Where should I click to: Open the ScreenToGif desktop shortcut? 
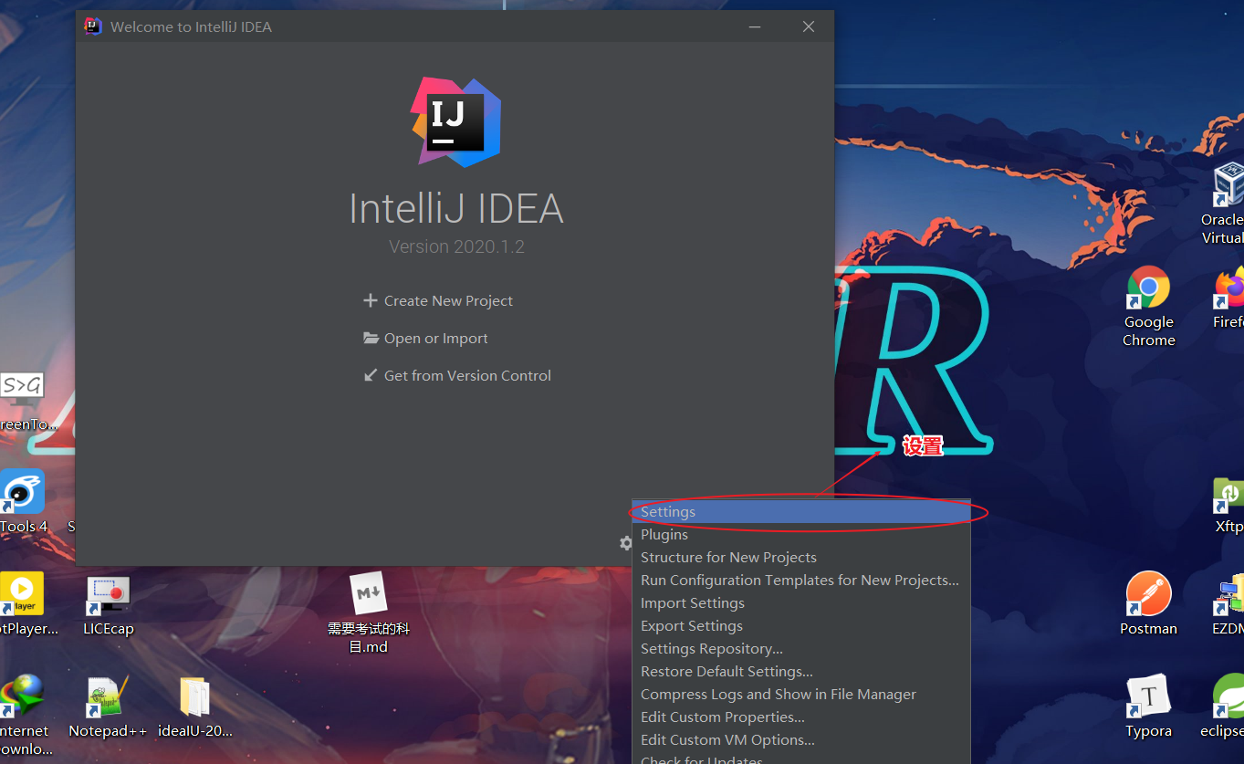pyautogui.click(x=27, y=401)
